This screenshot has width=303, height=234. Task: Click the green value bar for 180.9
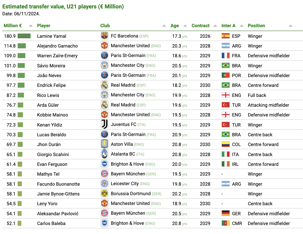[x=24, y=36]
